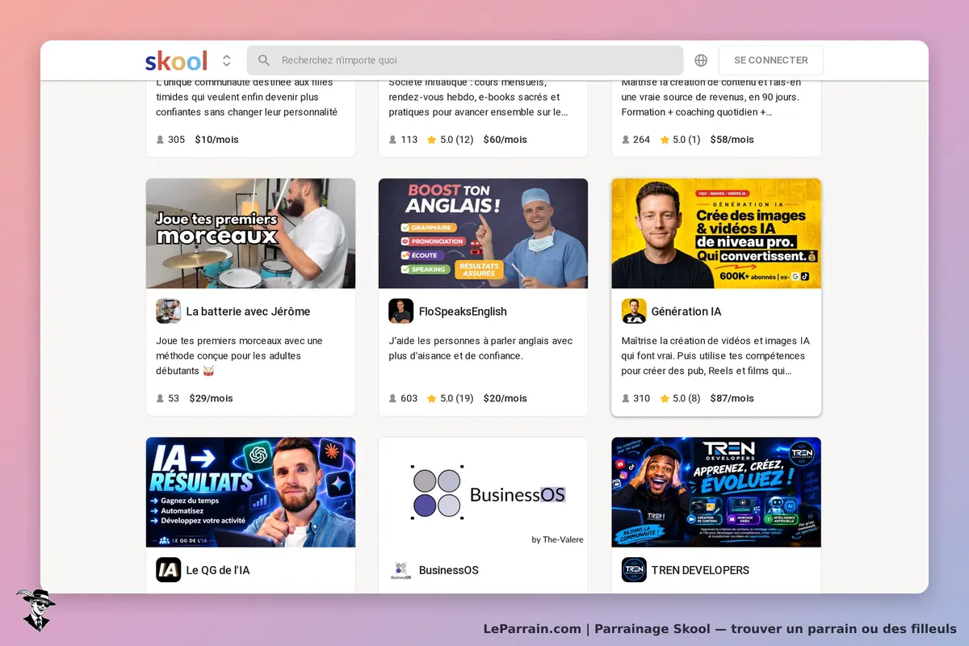Open 'BusinessOS' community title
969x646 pixels.
click(x=449, y=570)
